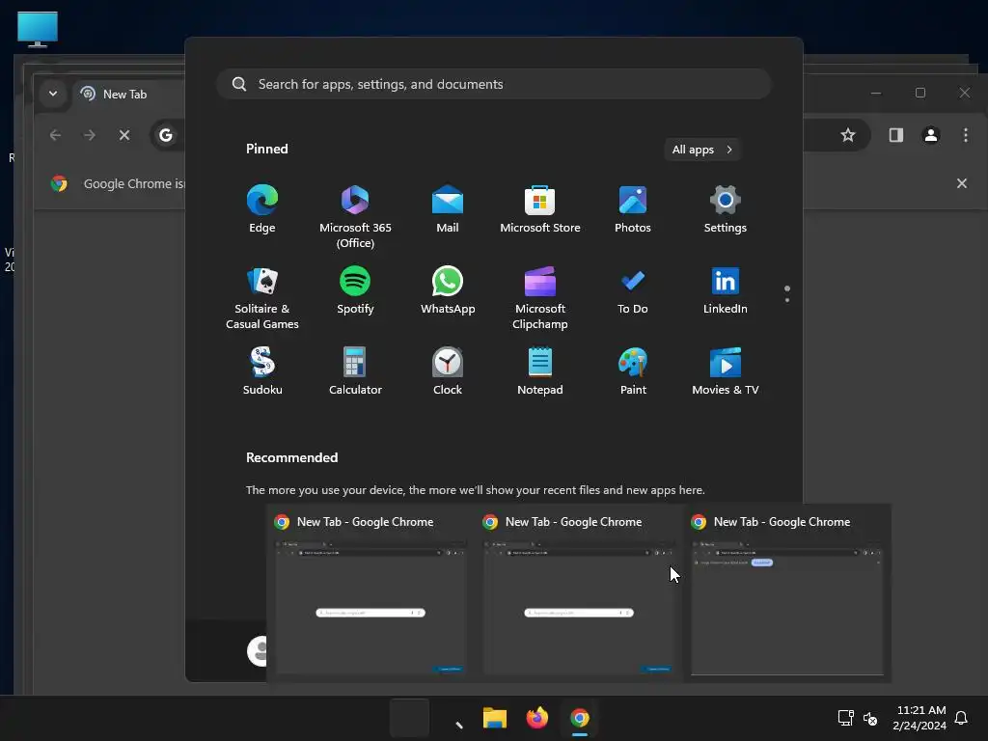Screen dimensions: 988x741
Task: Open the notification bell
Action: (x=961, y=718)
